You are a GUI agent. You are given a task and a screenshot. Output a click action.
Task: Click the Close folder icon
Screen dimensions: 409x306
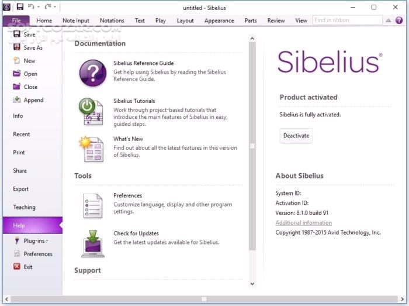click(x=17, y=87)
